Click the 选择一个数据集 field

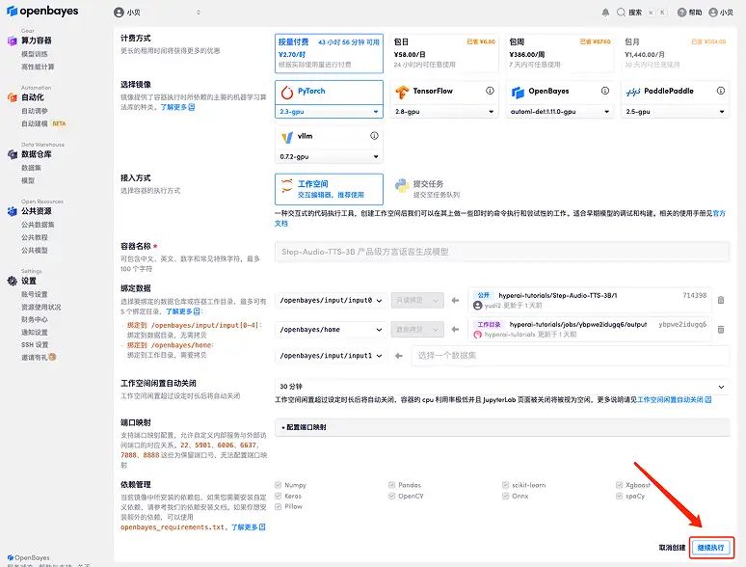click(570, 356)
